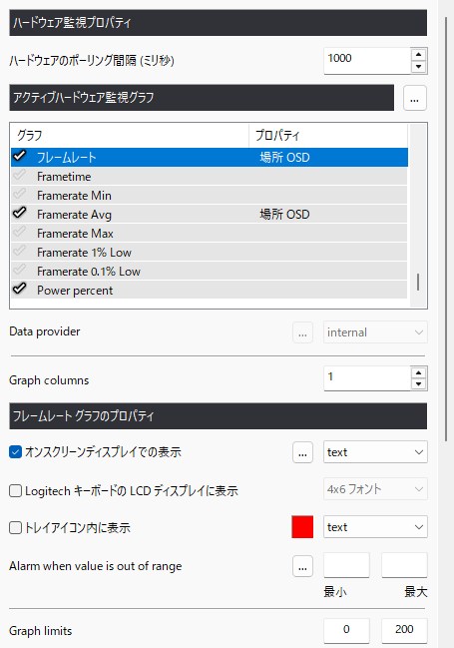Check Logitech キーボードの LCD ディスプレイに表示
The image size is (454, 648).
click(15, 490)
